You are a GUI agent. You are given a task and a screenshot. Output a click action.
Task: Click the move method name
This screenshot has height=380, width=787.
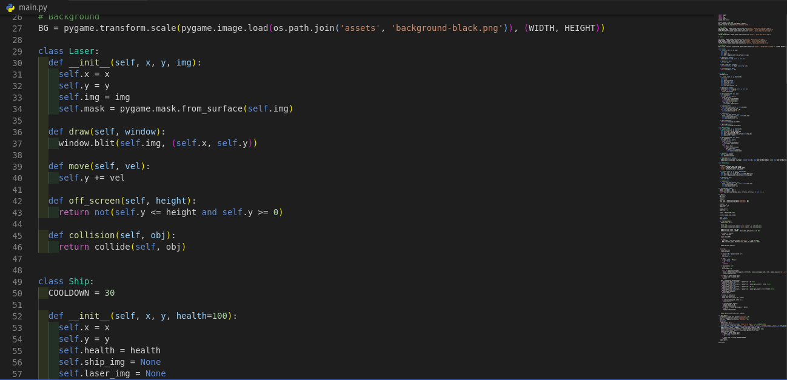coord(79,167)
